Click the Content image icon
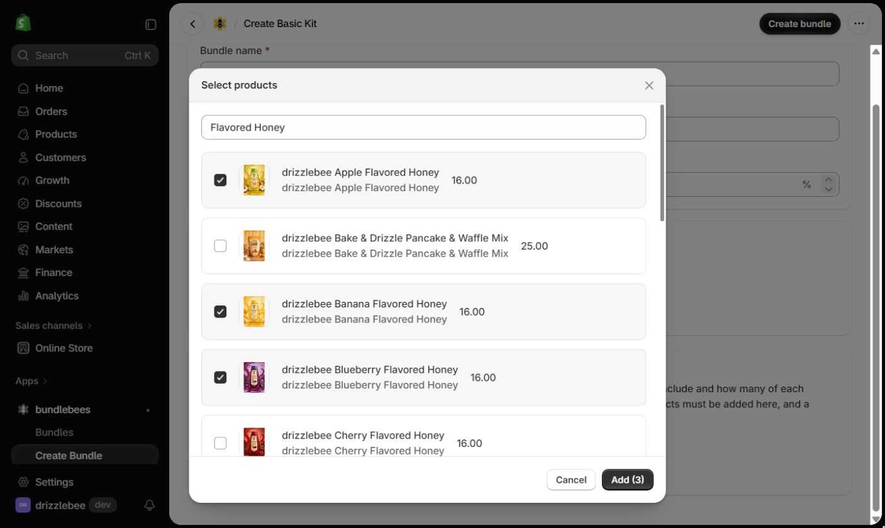885x528 pixels. (x=23, y=226)
